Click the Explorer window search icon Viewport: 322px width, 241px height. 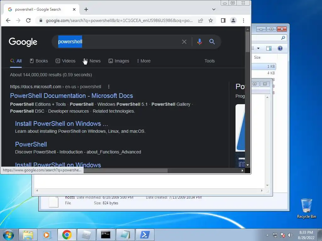pyautogui.click(x=283, y=38)
